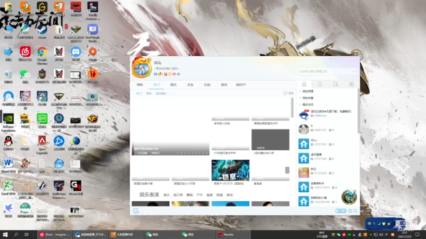The image size is (426, 239).
Task: Switch to the 娱乐 tab
Action: pos(174,85)
